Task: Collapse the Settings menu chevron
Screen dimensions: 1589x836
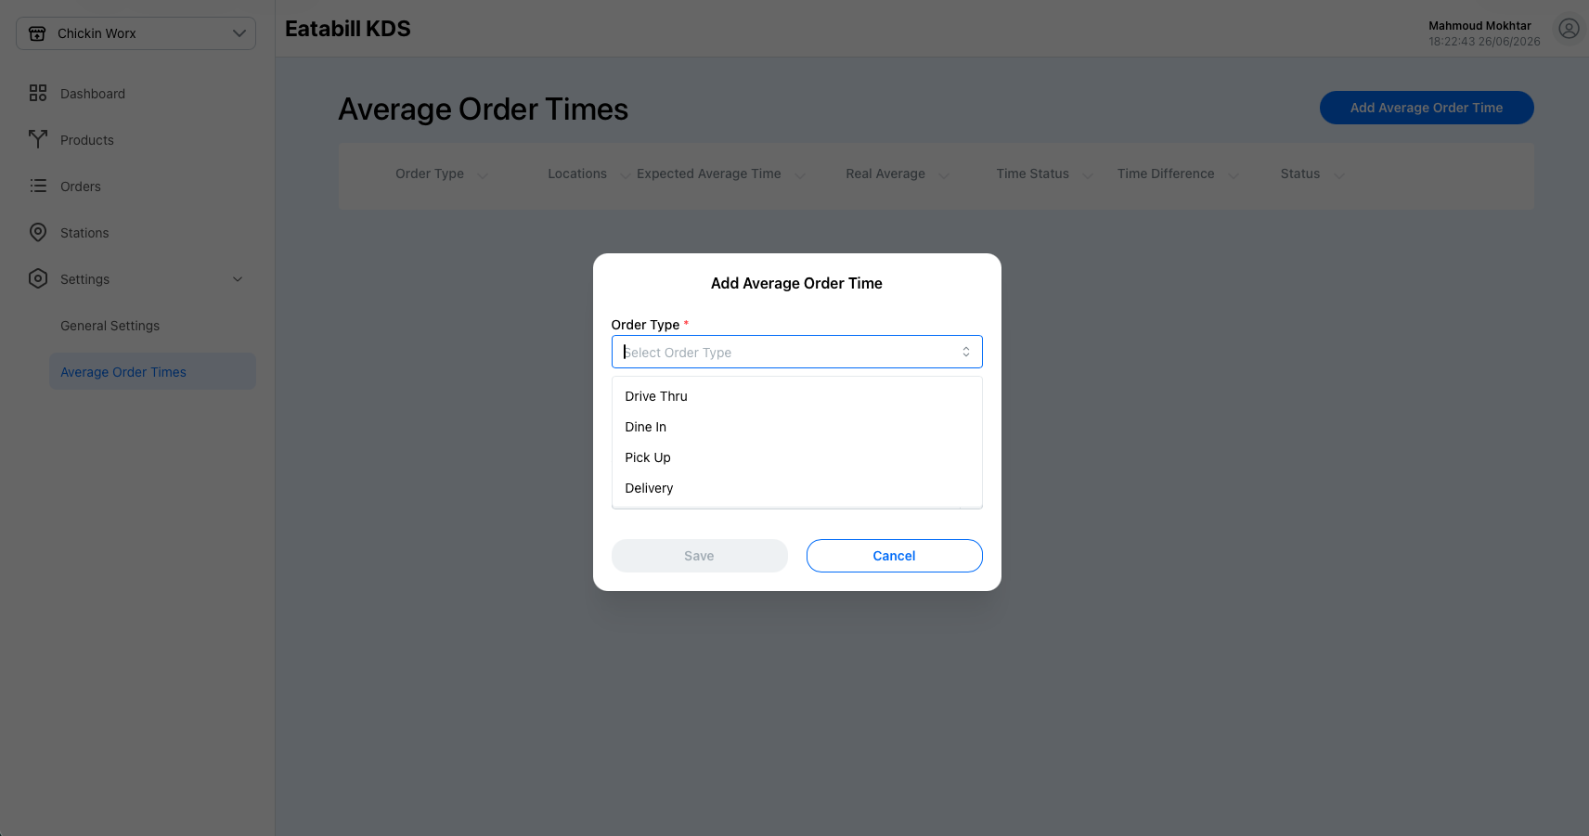Action: 238,279
